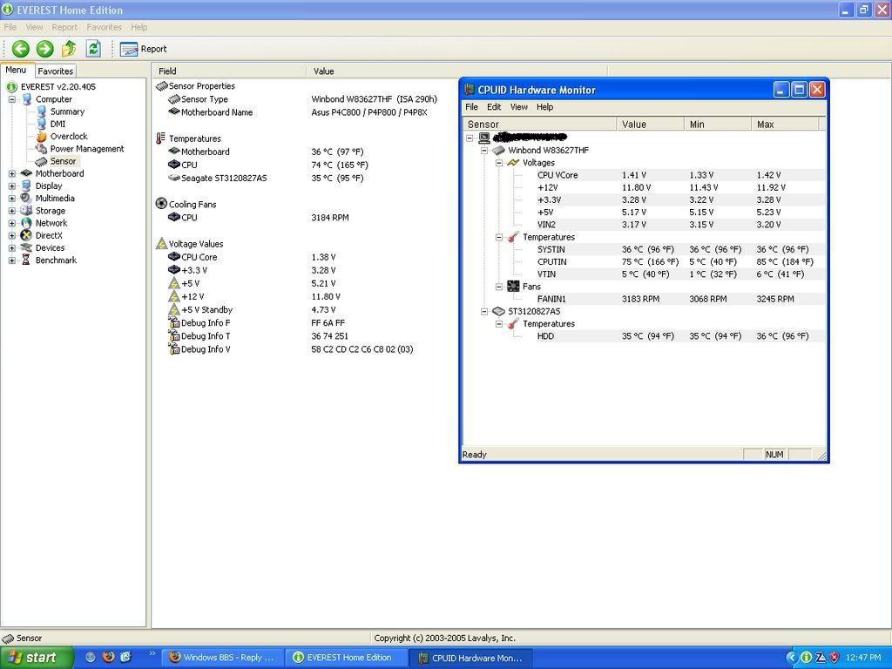Open Power Management in the tree
The width and height of the screenshot is (892, 669).
tap(87, 149)
